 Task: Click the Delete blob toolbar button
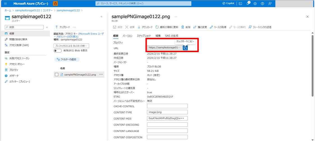[186, 27]
